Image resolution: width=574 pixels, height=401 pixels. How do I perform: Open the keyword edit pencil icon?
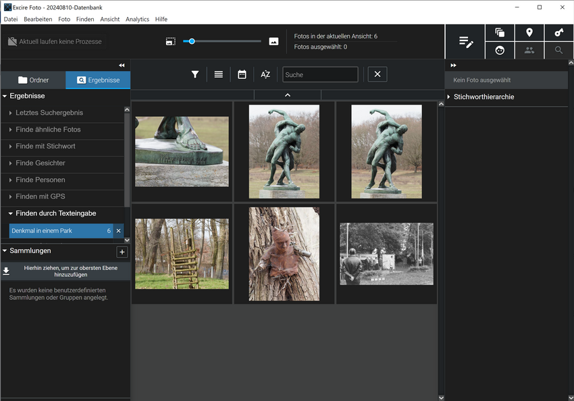click(466, 42)
